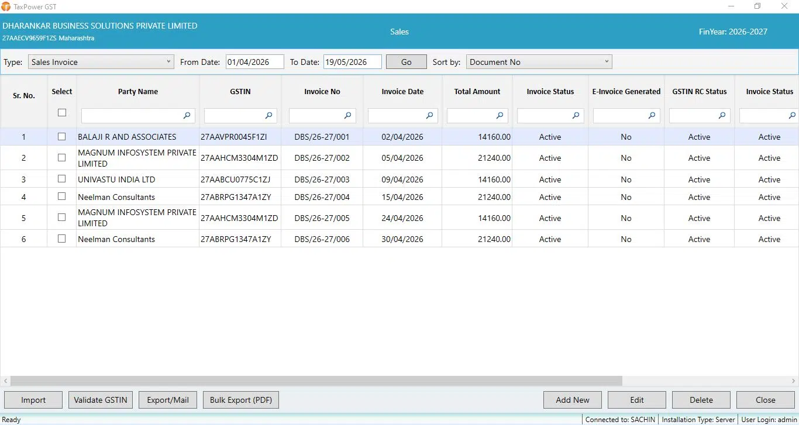
Task: Click invoice number DBS/26-27/003 cell
Action: pos(322,179)
